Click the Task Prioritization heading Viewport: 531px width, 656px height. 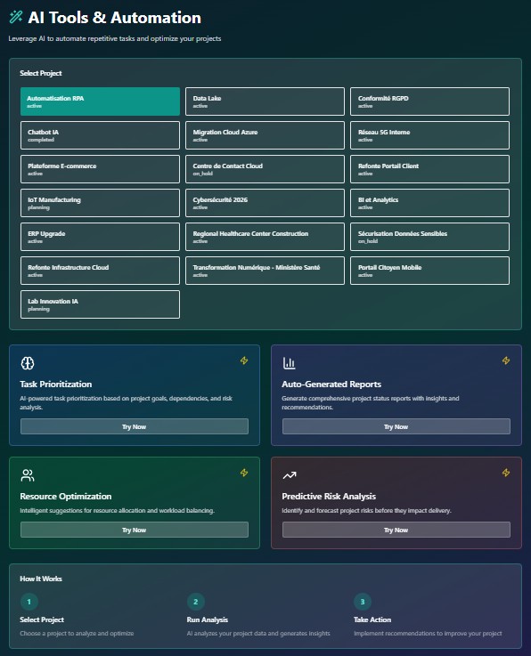pos(56,384)
